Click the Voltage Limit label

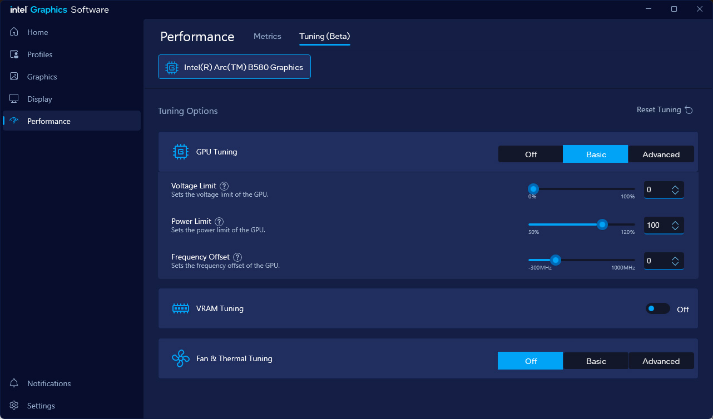[192, 186]
